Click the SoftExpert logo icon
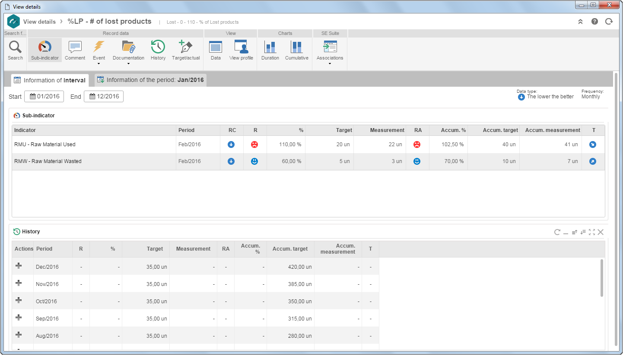Image resolution: width=623 pixels, height=355 pixels. point(14,21)
